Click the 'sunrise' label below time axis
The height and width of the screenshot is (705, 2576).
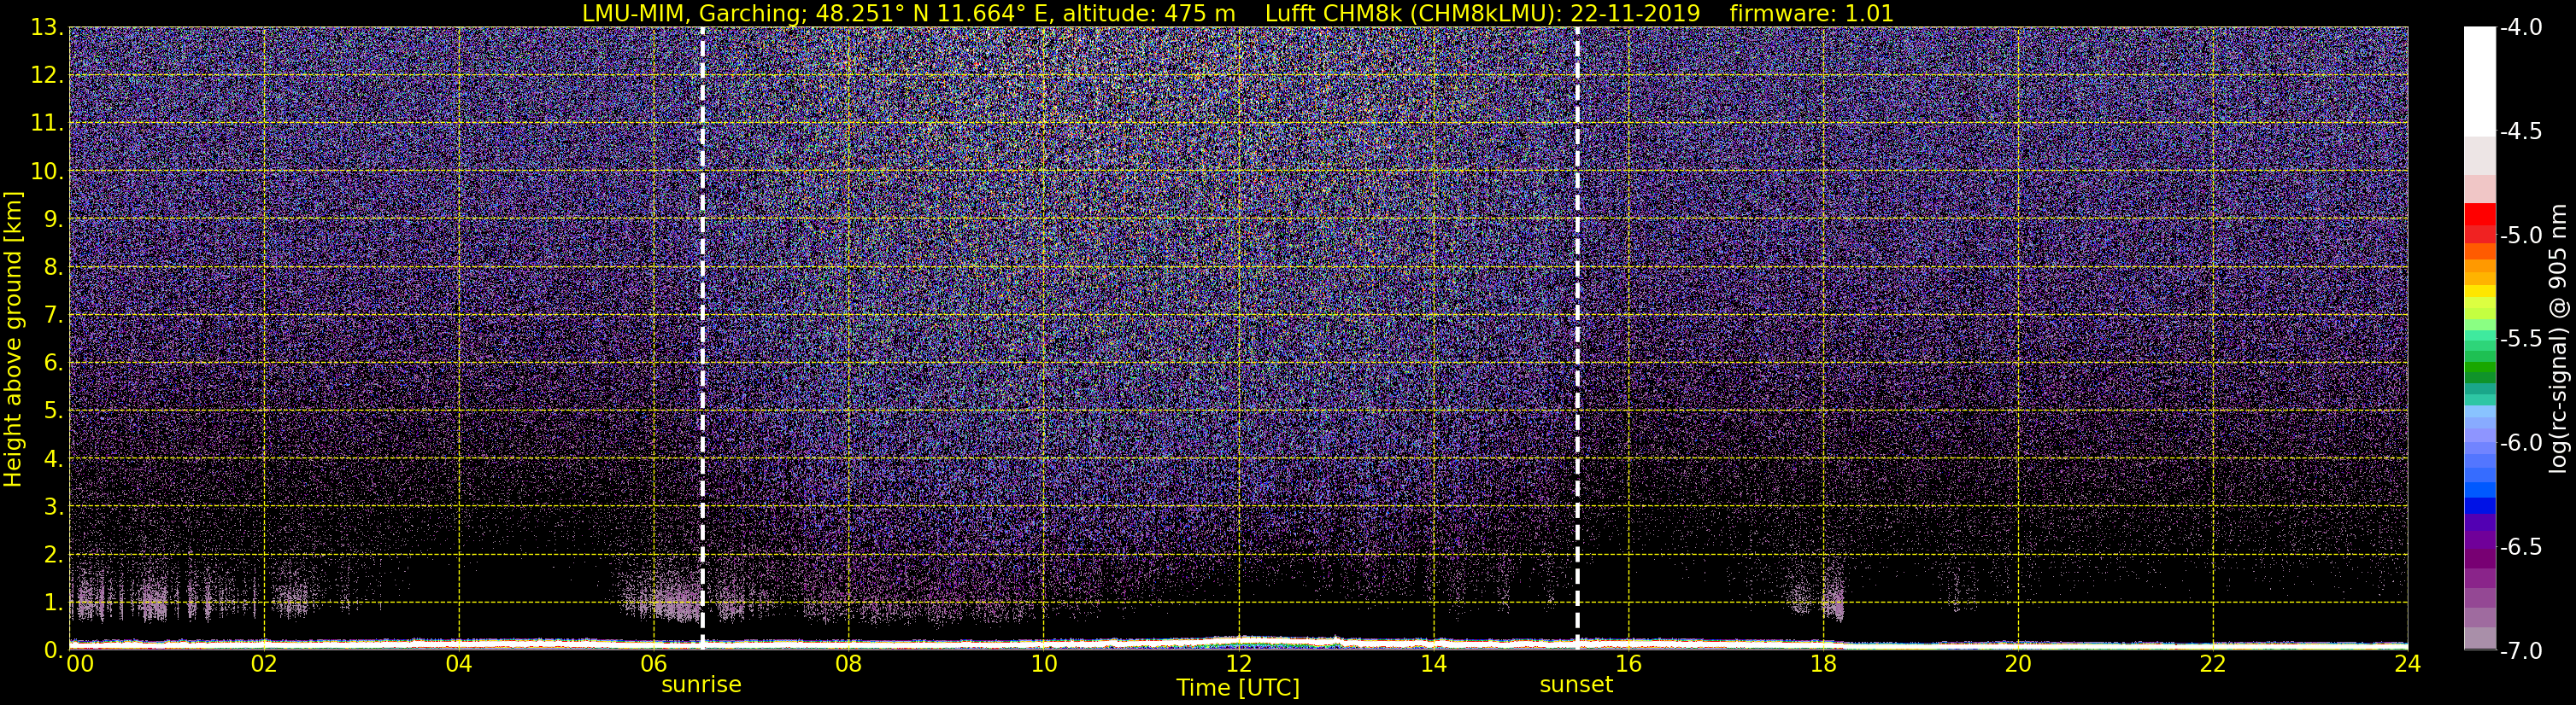701,685
